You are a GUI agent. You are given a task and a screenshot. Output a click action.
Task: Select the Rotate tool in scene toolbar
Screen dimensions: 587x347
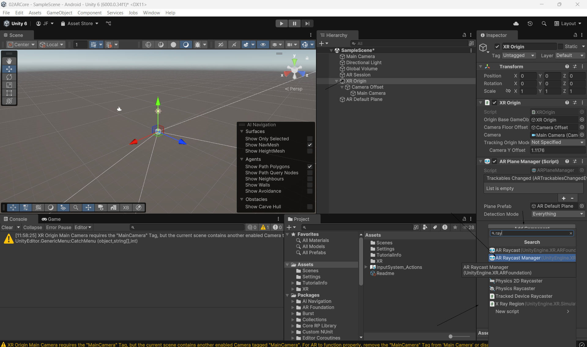click(9, 77)
